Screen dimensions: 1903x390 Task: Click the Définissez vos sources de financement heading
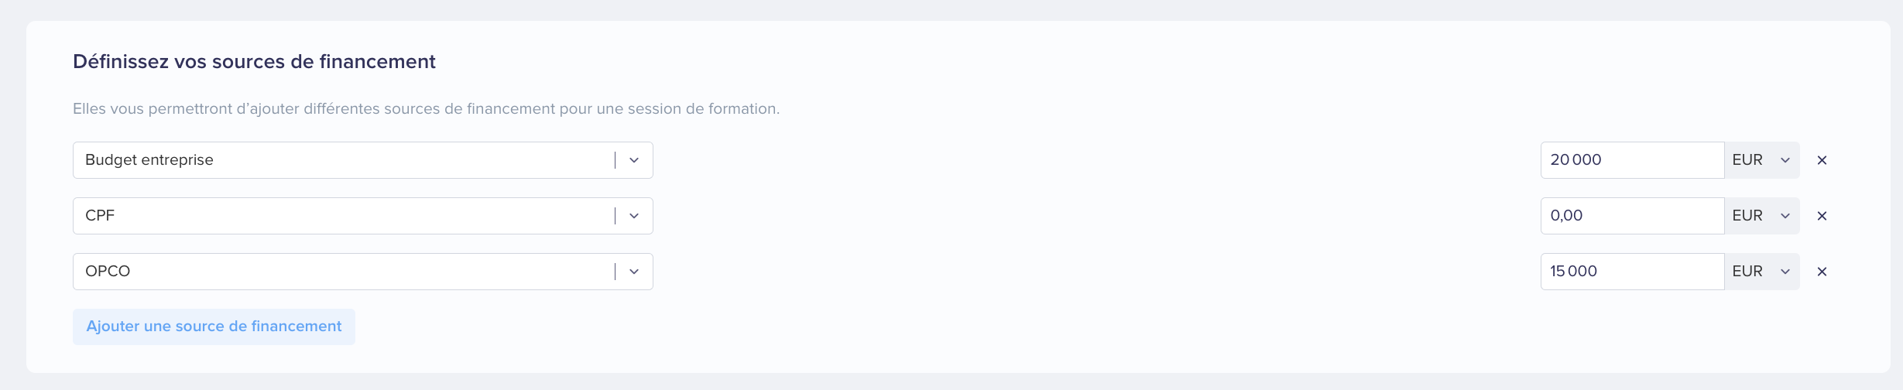click(254, 62)
